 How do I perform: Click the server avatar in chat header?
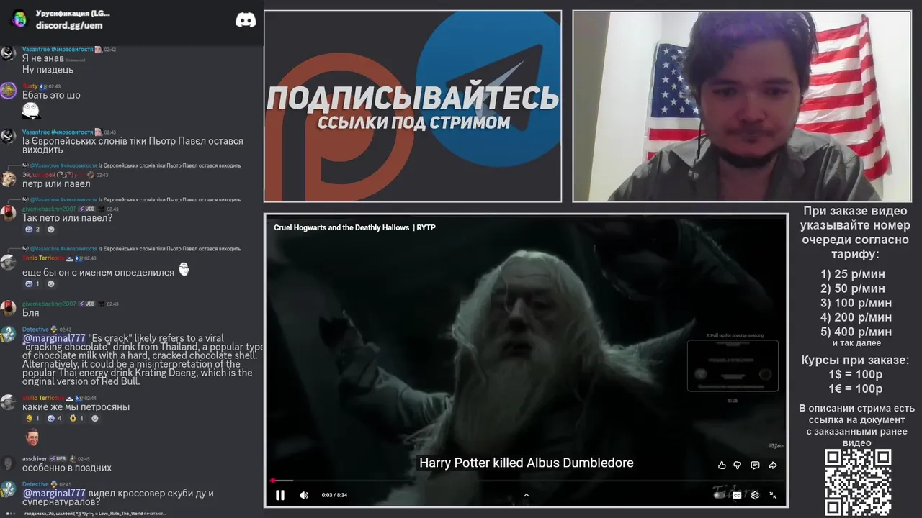[x=19, y=19]
